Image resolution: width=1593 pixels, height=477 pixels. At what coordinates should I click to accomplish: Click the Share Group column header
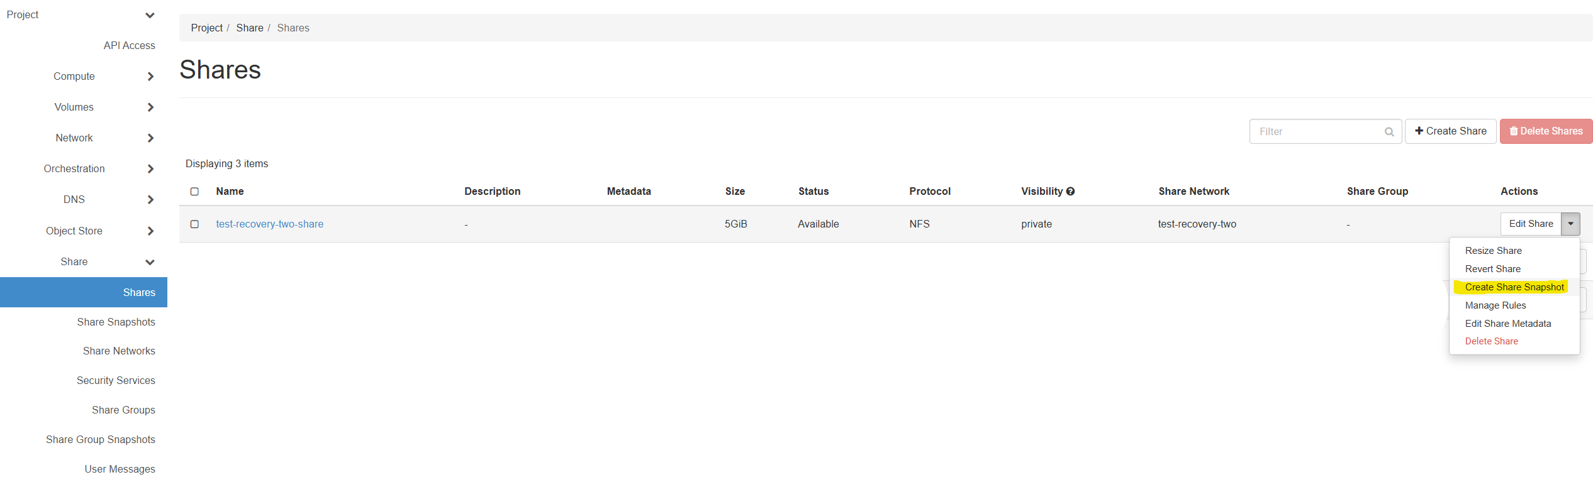coord(1377,192)
